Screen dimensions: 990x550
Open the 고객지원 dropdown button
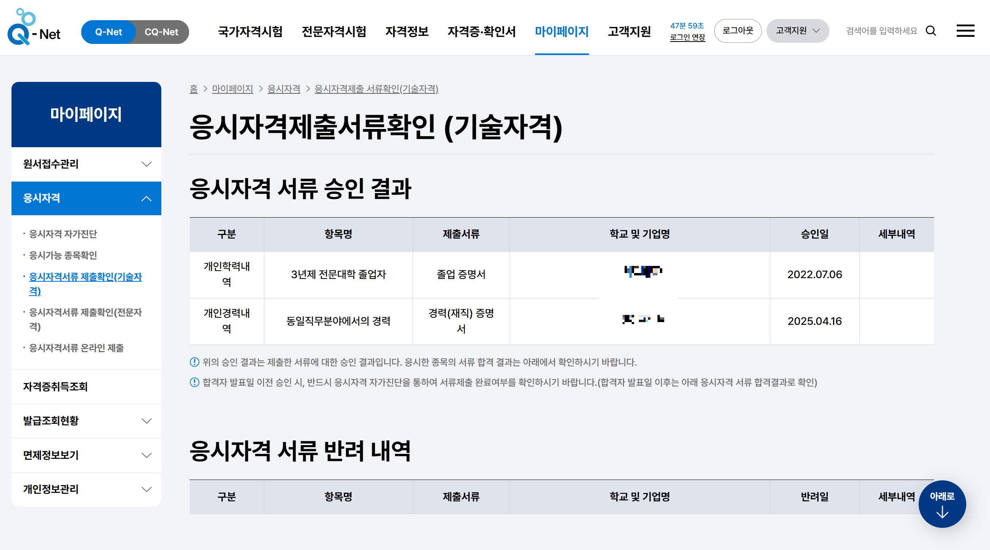tap(797, 31)
